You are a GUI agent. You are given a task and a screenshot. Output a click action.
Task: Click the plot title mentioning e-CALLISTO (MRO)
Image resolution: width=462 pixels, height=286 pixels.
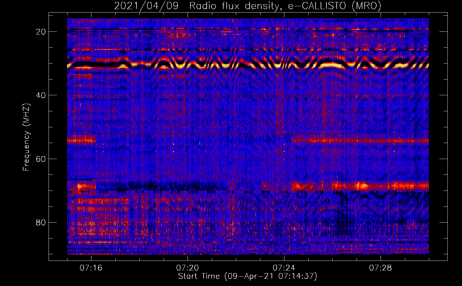(248, 6)
